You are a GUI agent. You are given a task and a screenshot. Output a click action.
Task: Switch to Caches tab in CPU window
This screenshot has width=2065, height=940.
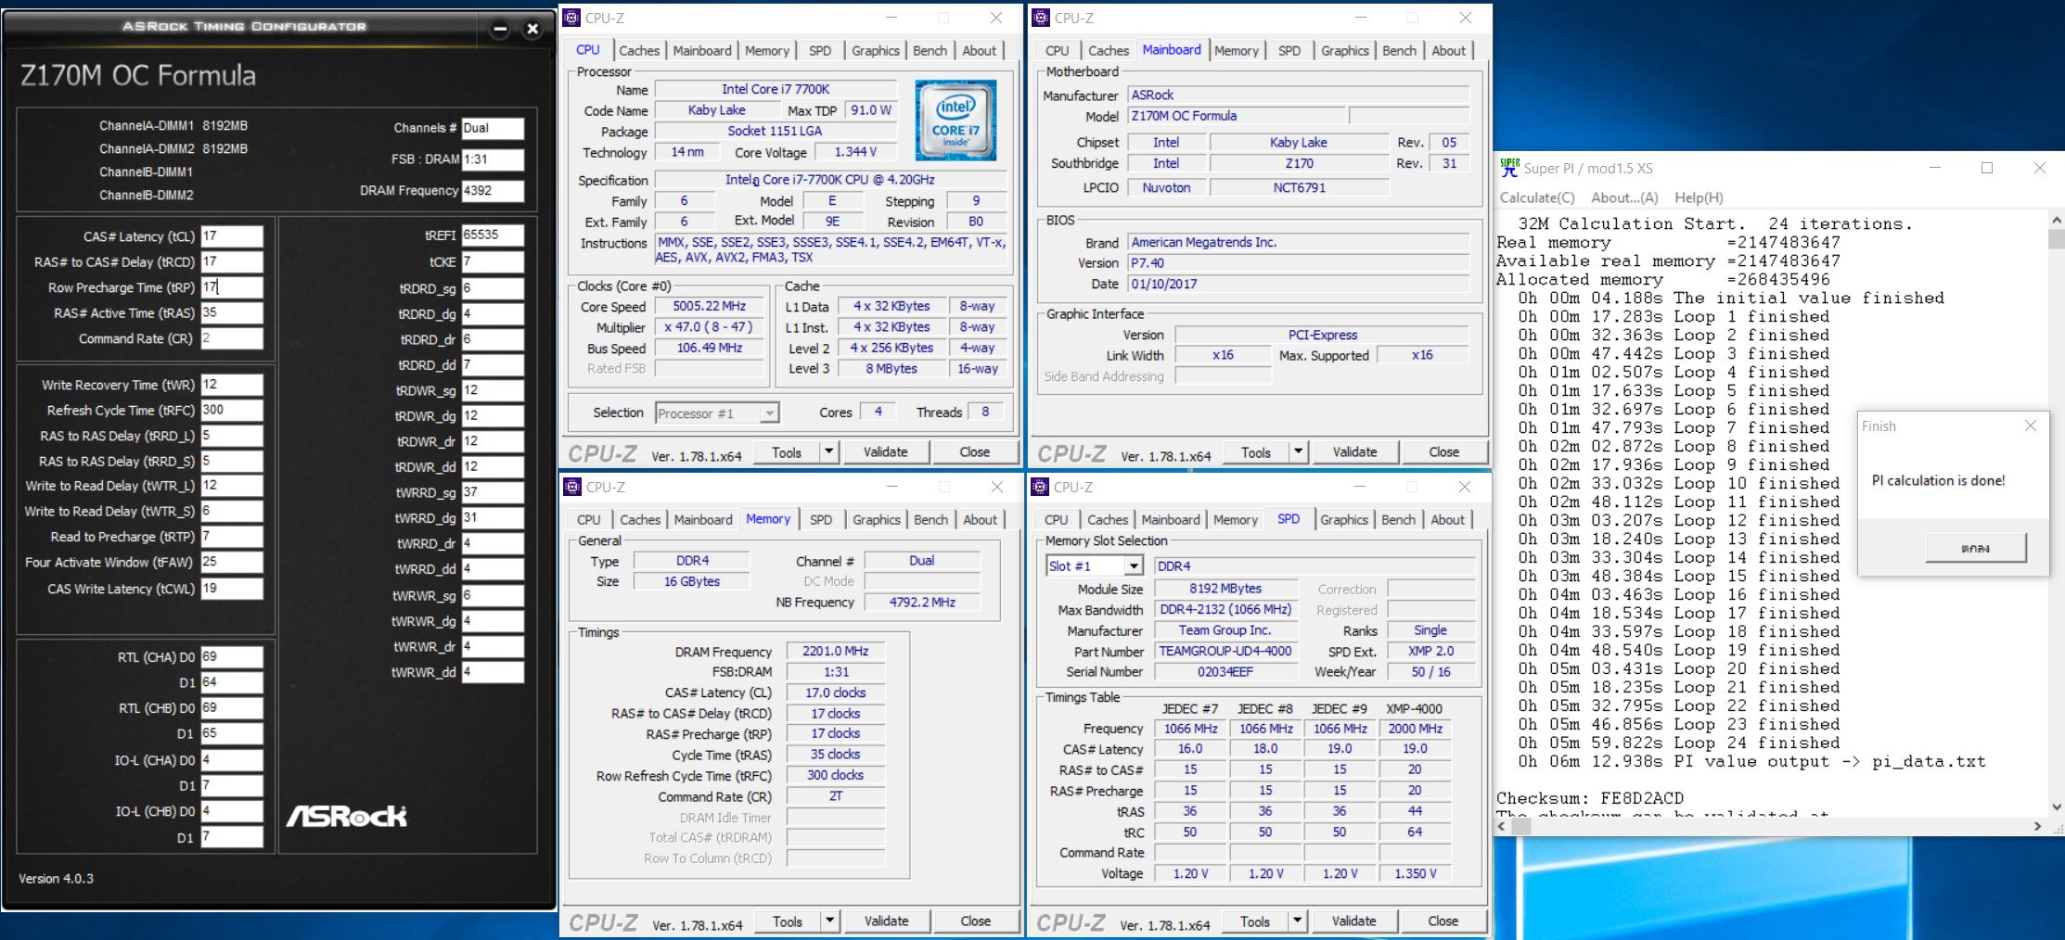[639, 51]
